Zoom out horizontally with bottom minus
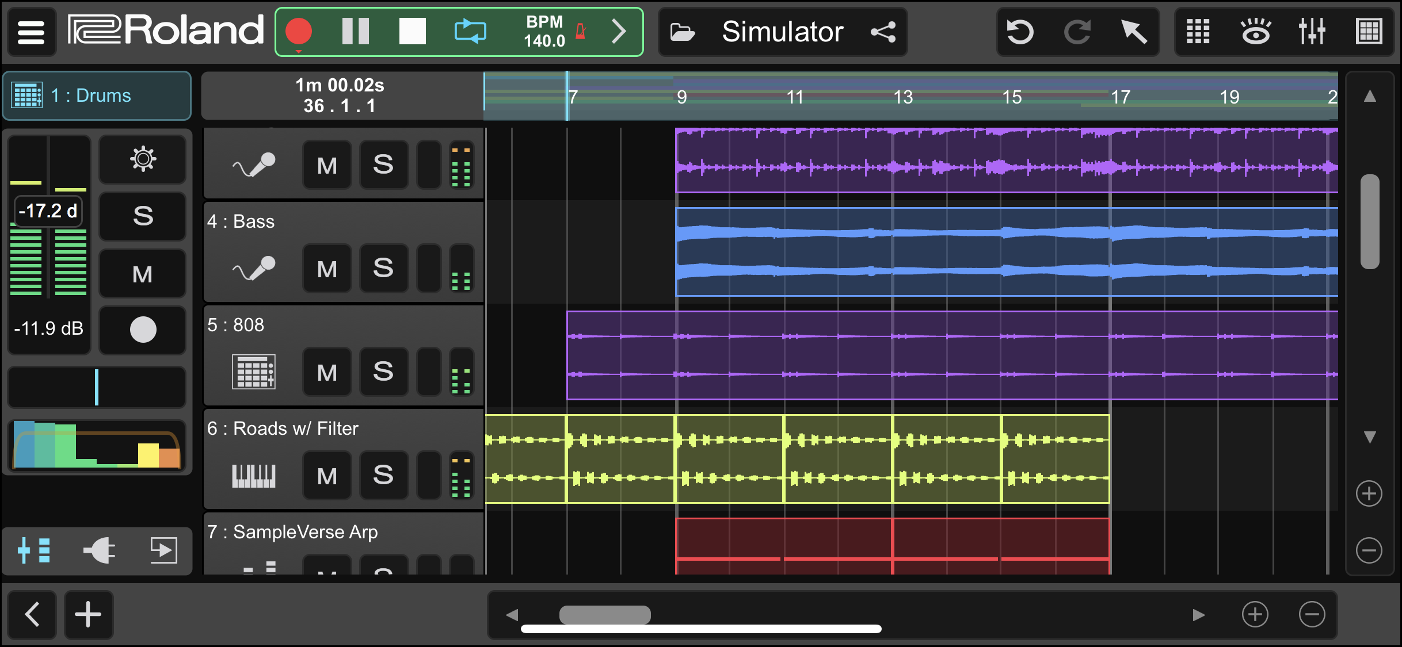 (x=1312, y=614)
